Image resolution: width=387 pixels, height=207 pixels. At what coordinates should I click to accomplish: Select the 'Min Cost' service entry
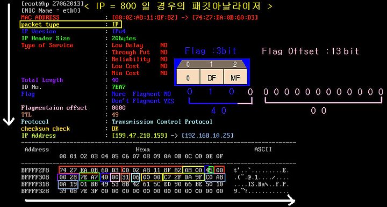tap(126, 73)
